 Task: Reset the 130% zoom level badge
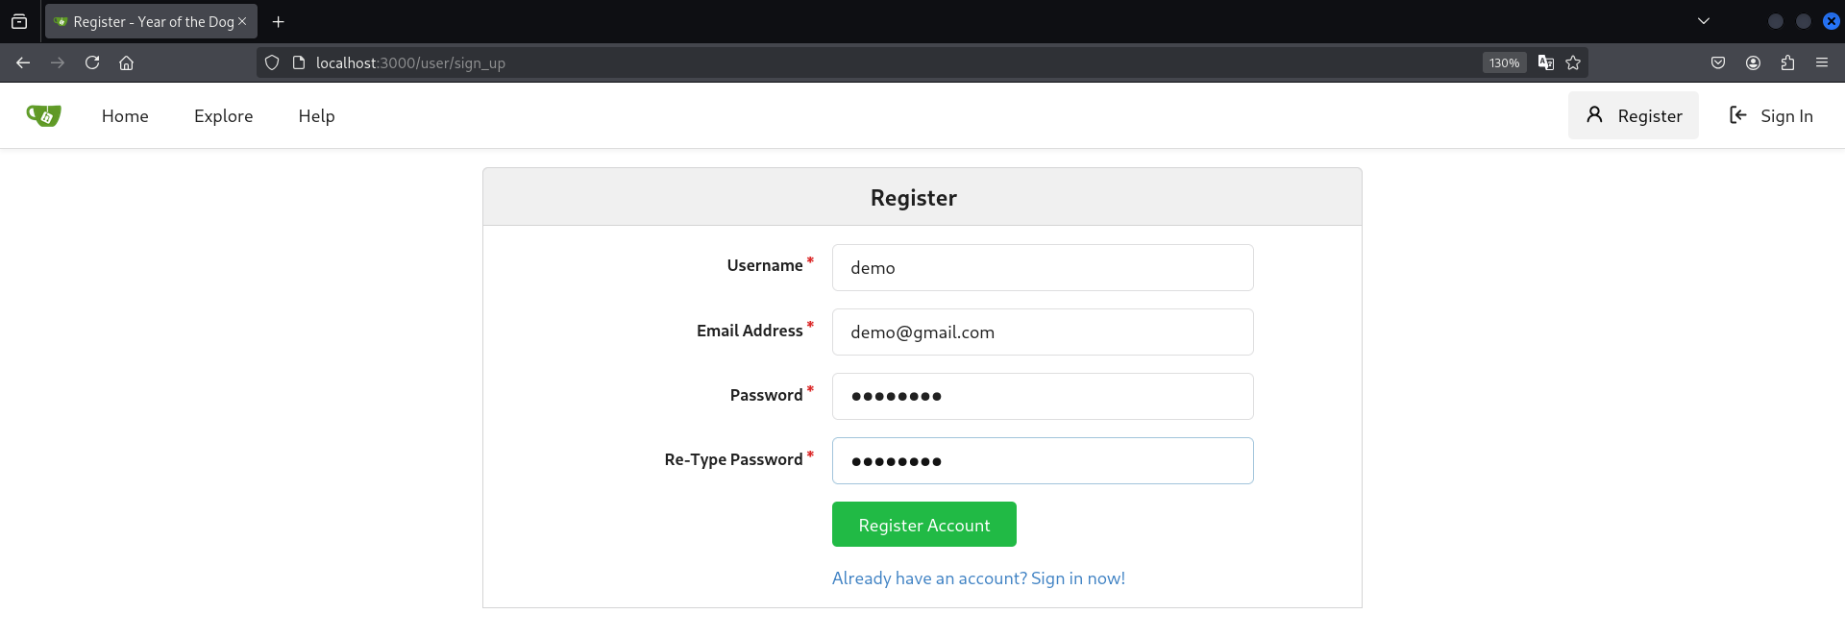point(1504,62)
